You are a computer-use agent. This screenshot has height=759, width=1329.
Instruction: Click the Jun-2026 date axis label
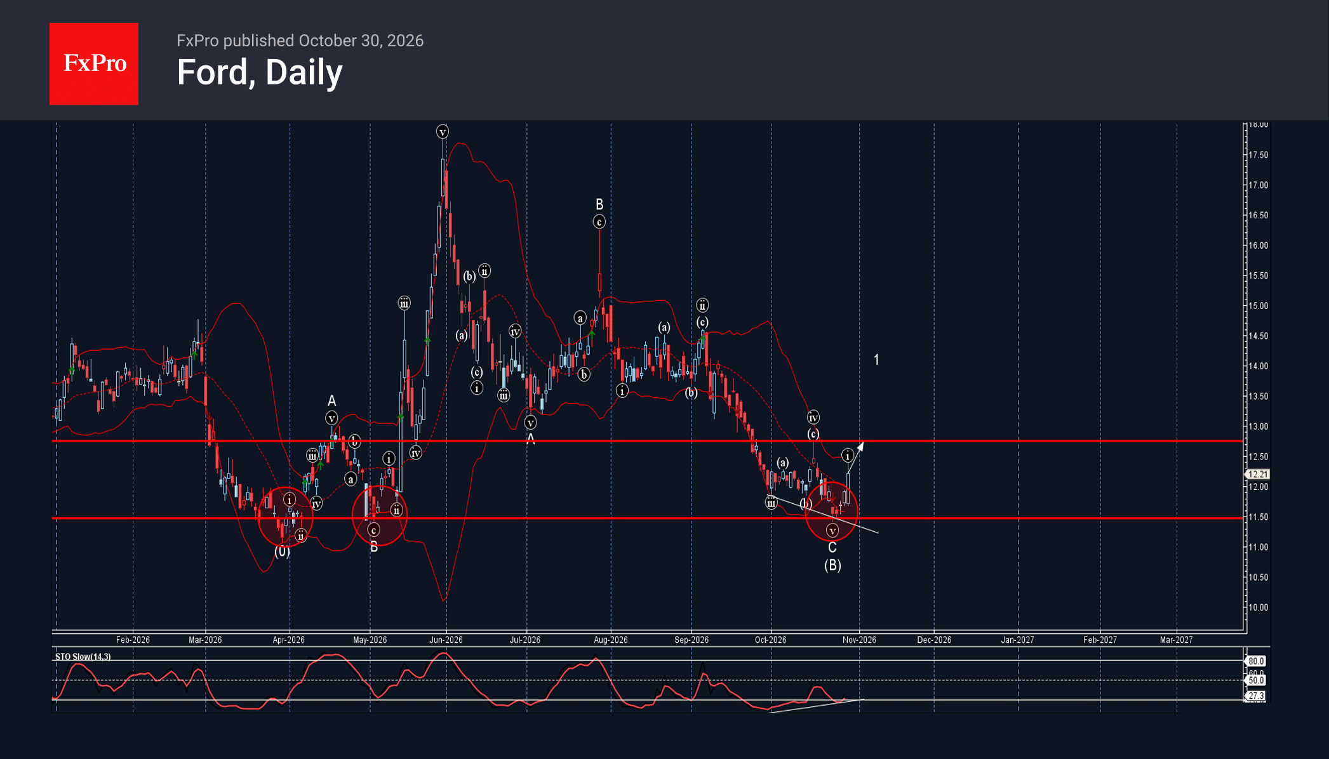click(x=446, y=640)
